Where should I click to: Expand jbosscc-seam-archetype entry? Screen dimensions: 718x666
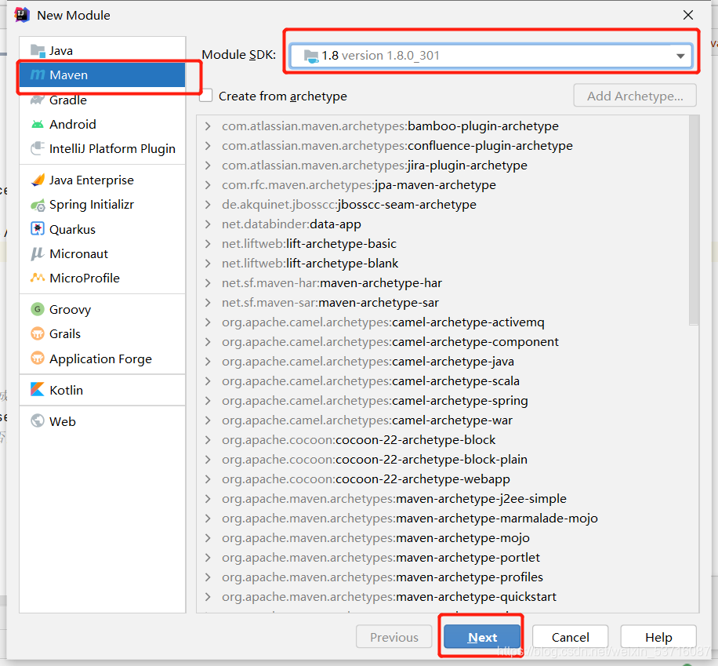click(208, 205)
